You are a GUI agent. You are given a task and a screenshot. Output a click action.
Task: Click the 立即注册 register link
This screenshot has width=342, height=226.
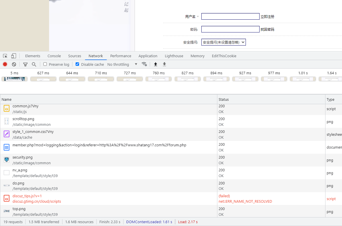coord(267,17)
